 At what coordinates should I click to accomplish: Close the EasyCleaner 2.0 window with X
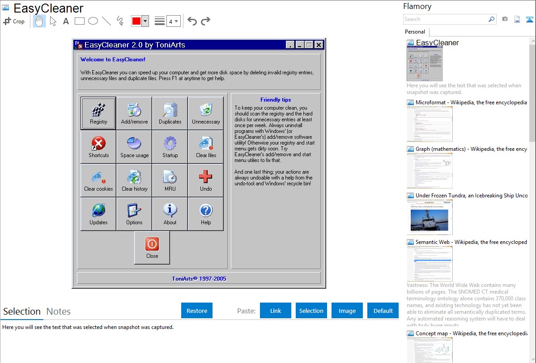click(x=319, y=45)
